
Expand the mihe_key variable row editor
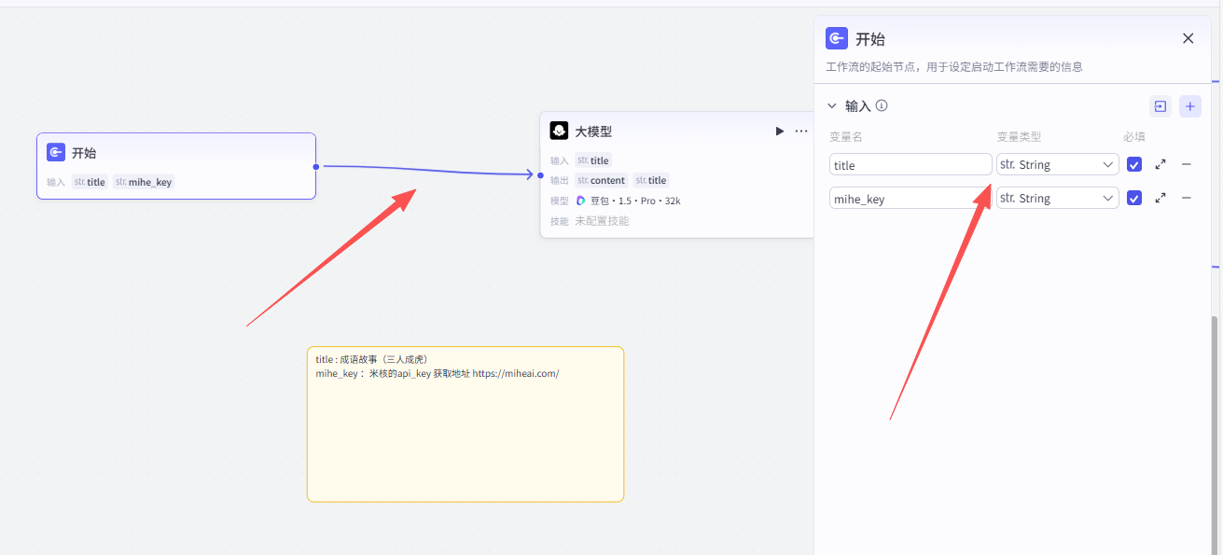[x=1160, y=198]
